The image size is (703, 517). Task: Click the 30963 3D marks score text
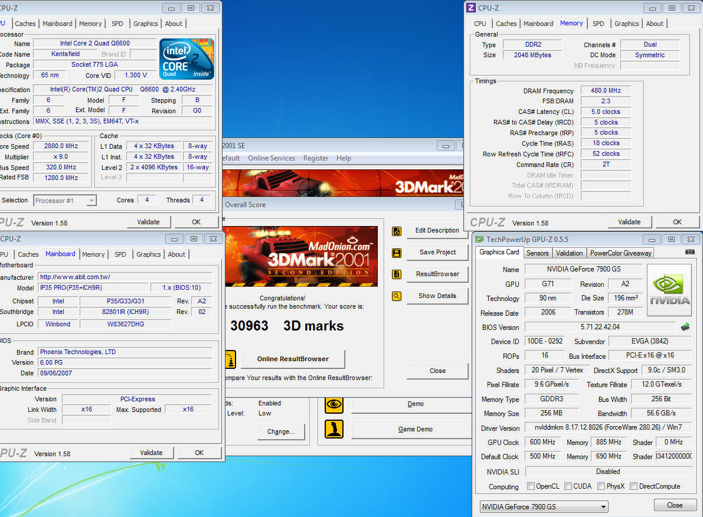[287, 326]
